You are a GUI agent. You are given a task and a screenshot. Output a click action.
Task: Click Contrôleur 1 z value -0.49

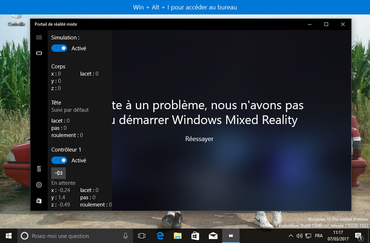coord(64,205)
